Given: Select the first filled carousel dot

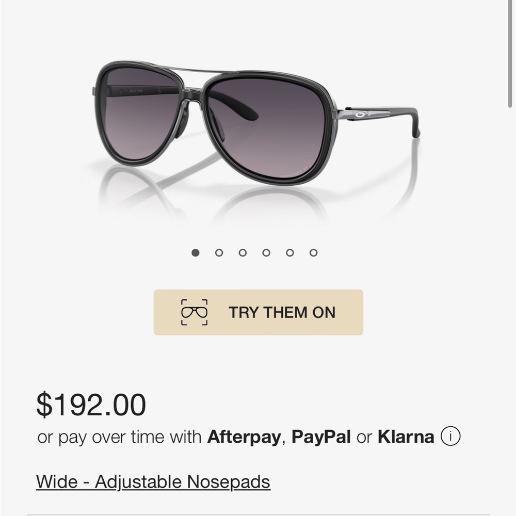Looking at the screenshot, I should 195,253.
